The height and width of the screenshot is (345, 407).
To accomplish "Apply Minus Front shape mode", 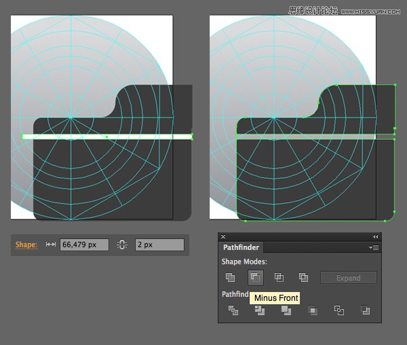I will (256, 278).
